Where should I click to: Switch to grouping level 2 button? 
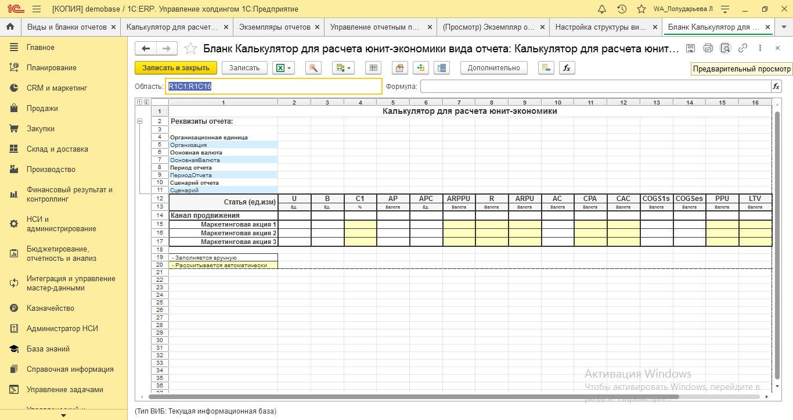(146, 102)
